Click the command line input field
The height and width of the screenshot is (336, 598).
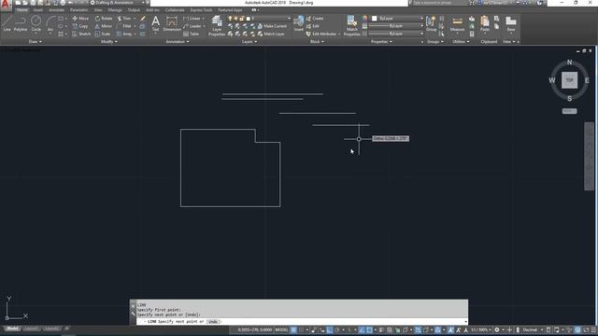301,321
